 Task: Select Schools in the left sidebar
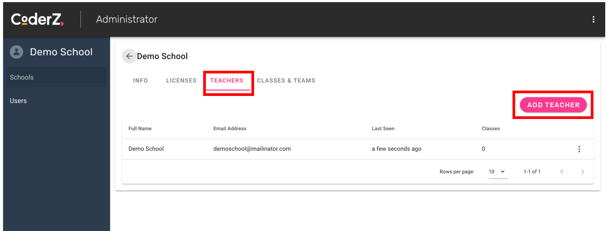click(21, 77)
